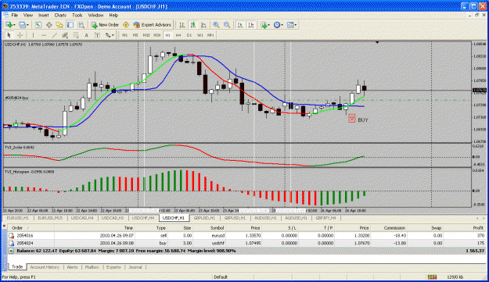Open the Charts menu
This screenshot has height=282, width=489.
point(60,16)
